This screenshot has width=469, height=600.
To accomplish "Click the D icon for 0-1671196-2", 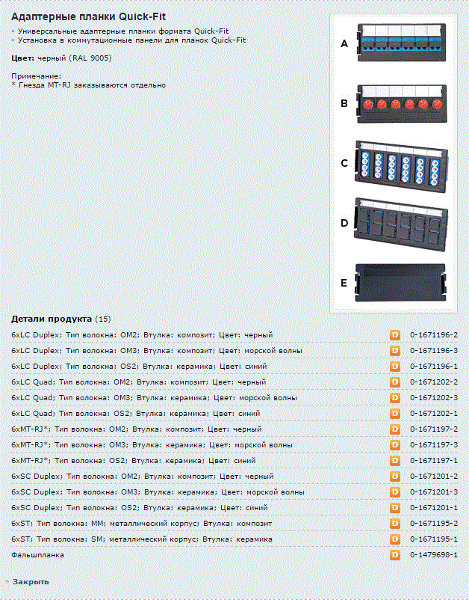I will (395, 335).
